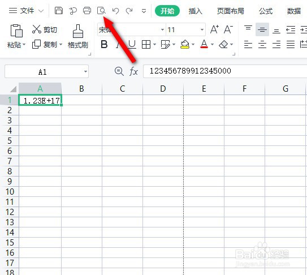This screenshot has width=307, height=275.
Task: Click the Save icon in quick access toolbar
Action: click(59, 11)
